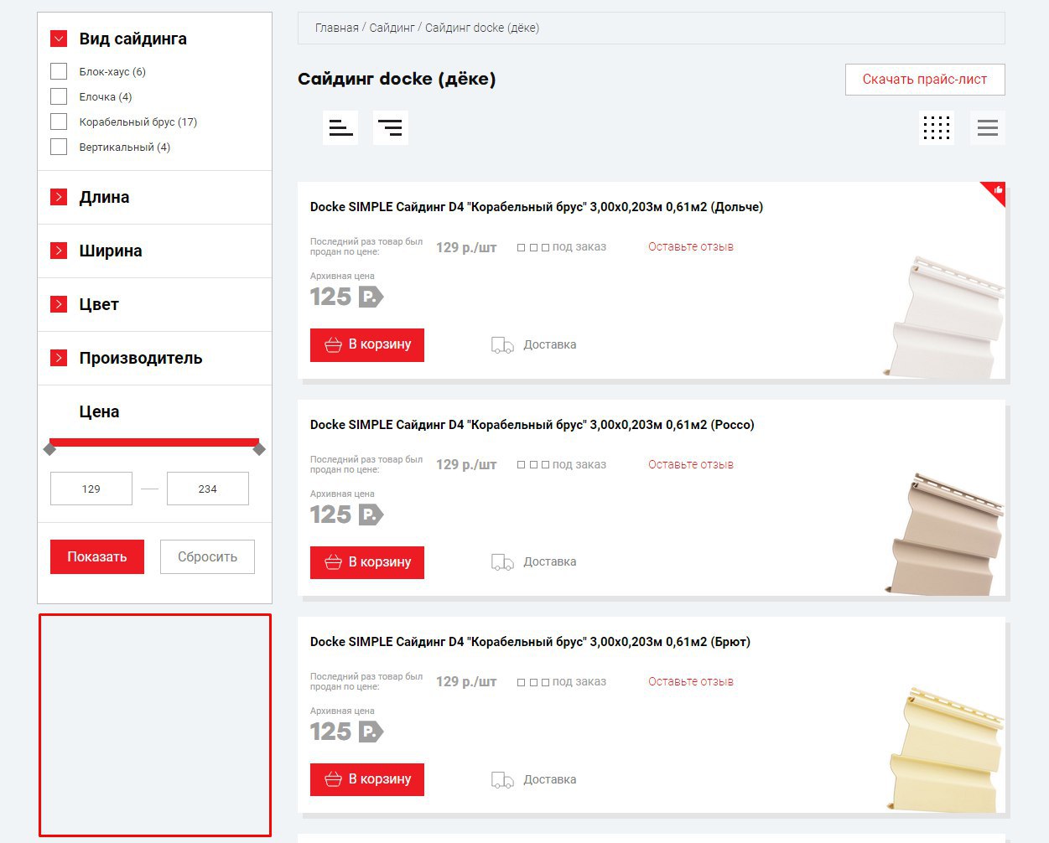The image size is (1049, 843).
Task: Click Оставьте отзыв for Россо product
Action: (x=691, y=464)
